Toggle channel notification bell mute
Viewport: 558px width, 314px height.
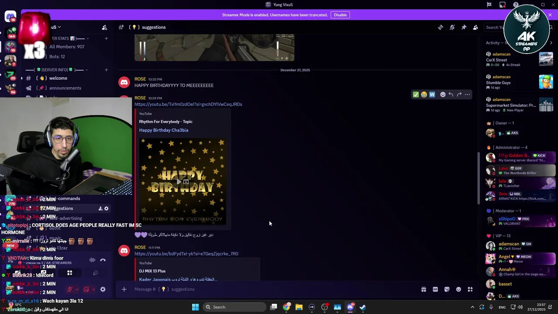tap(452, 27)
